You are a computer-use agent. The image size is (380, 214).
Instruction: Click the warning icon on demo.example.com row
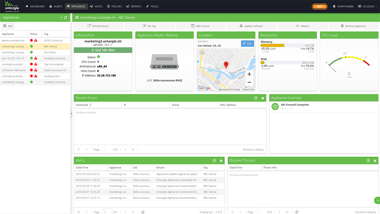[x=36, y=41]
